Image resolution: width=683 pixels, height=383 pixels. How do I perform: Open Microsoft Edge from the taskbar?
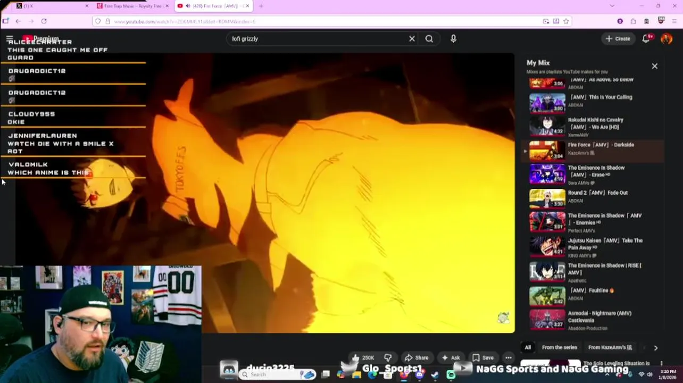click(x=372, y=374)
